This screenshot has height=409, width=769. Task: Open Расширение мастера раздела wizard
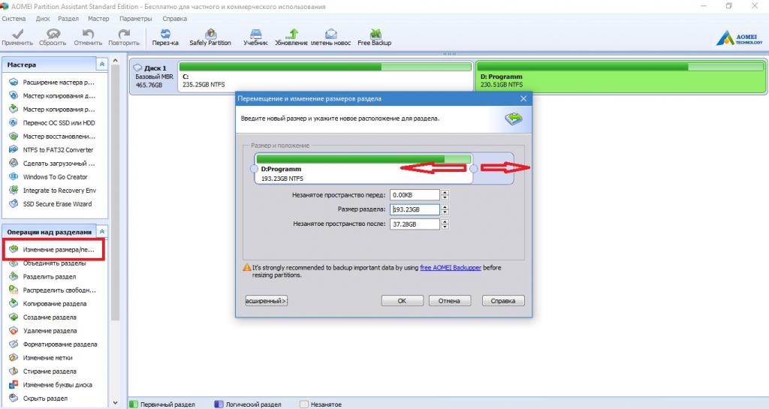point(52,83)
